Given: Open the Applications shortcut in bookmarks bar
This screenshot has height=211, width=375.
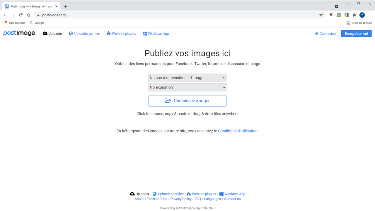Looking at the screenshot, I should tap(14, 23).
